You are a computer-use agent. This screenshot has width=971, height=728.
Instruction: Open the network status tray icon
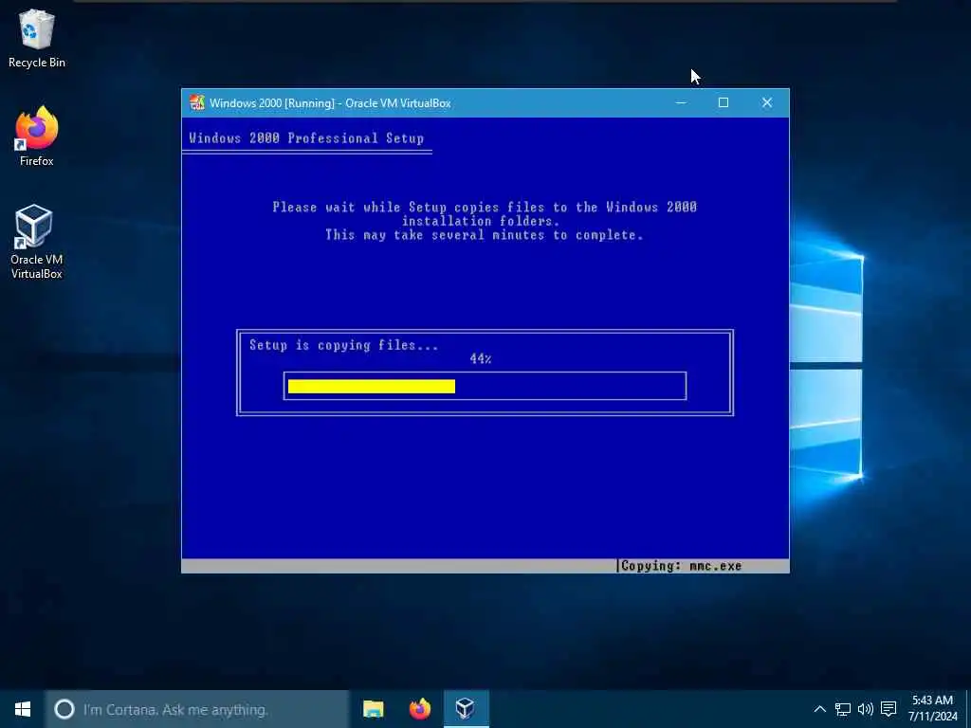click(843, 709)
